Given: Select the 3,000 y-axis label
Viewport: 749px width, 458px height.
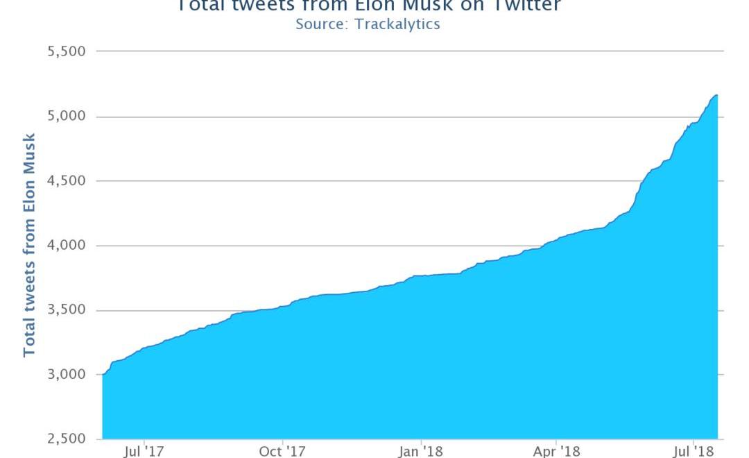Looking at the screenshot, I should coord(66,375).
